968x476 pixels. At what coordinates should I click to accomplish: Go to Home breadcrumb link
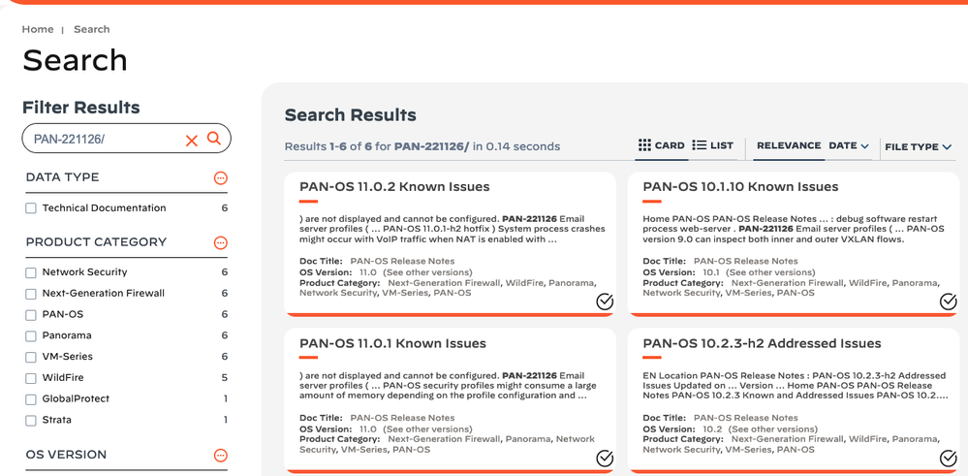point(38,29)
